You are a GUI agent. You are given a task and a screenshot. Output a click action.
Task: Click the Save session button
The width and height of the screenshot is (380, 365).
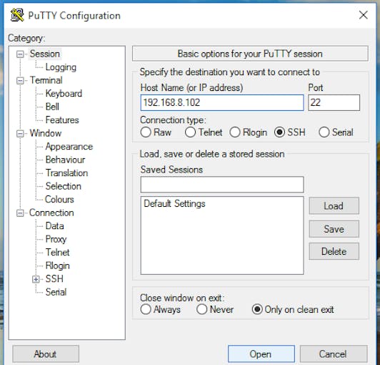click(x=334, y=229)
